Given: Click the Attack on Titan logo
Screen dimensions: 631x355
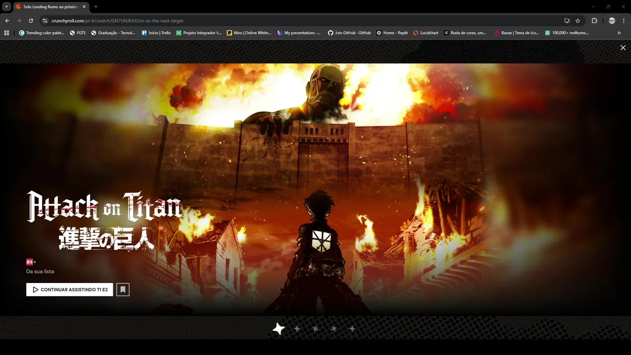Looking at the screenshot, I should tap(105, 220).
